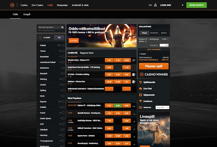This screenshot has width=217, height=147.
Task: Open the Desimaler odds format dropdown
Action: tap(162, 108)
